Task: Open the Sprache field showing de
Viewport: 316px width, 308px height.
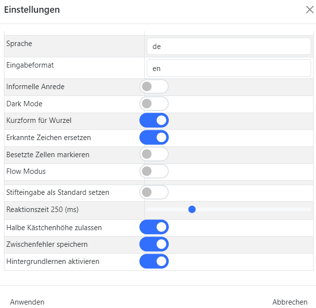Action: point(228,47)
